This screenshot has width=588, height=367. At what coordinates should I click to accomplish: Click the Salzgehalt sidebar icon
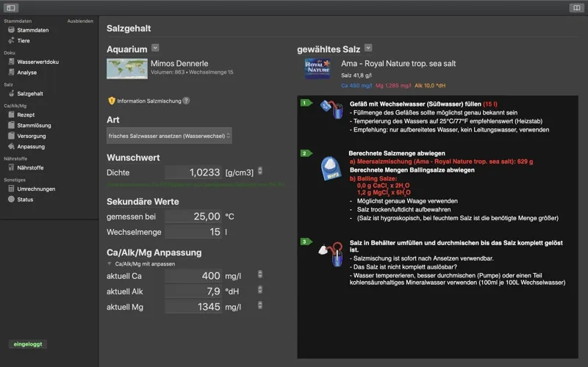tap(11, 93)
